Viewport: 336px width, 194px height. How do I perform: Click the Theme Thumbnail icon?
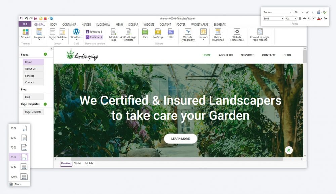tap(218, 32)
